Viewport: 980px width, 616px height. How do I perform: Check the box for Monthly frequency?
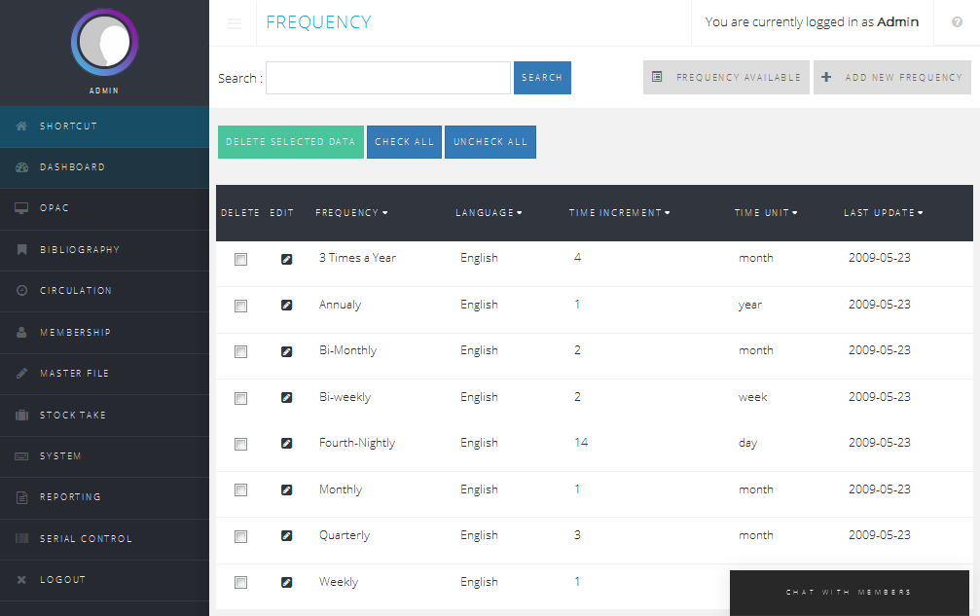[x=240, y=490]
